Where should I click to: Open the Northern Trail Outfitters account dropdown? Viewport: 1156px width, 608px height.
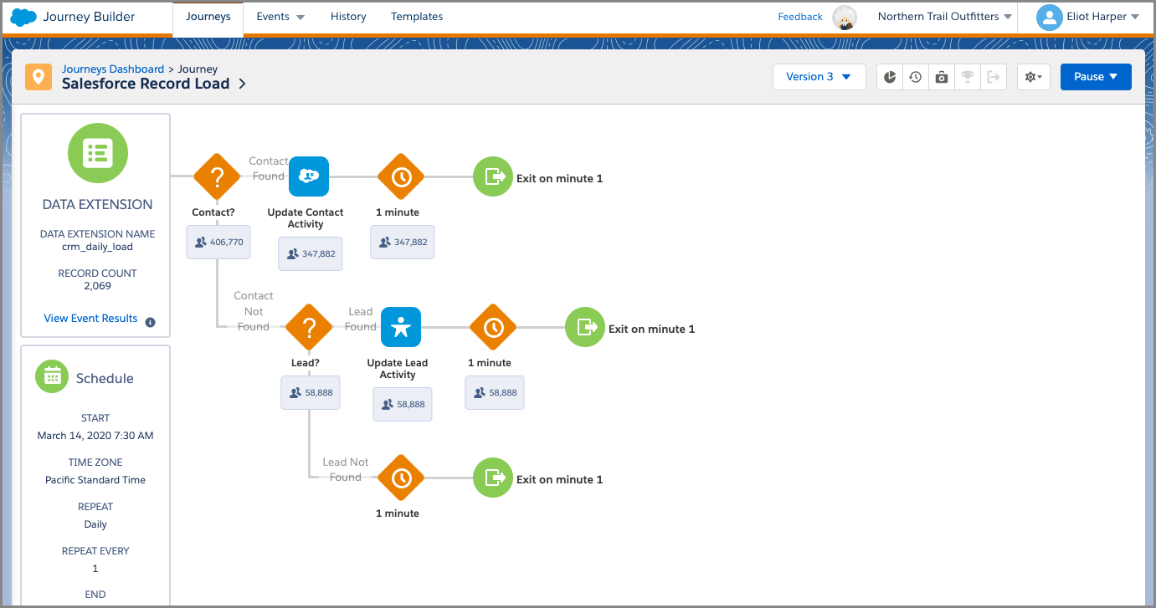coord(945,17)
